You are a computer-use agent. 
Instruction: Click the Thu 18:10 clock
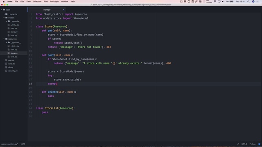240,2
